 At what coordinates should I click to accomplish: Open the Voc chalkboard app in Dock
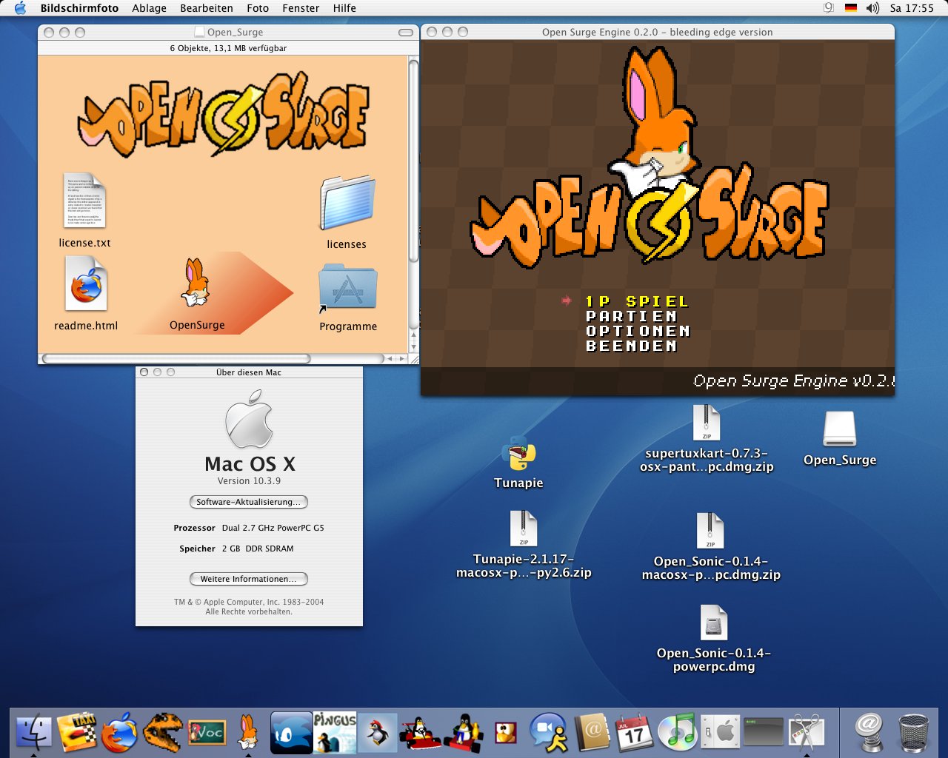207,732
